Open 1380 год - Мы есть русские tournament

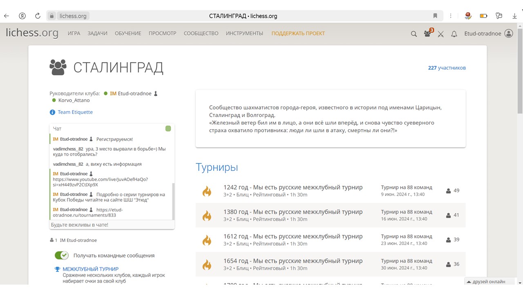coord(293,212)
